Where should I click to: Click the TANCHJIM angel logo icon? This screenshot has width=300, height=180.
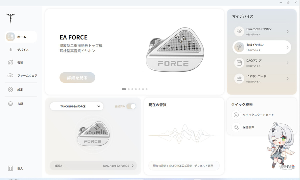tap(10, 18)
